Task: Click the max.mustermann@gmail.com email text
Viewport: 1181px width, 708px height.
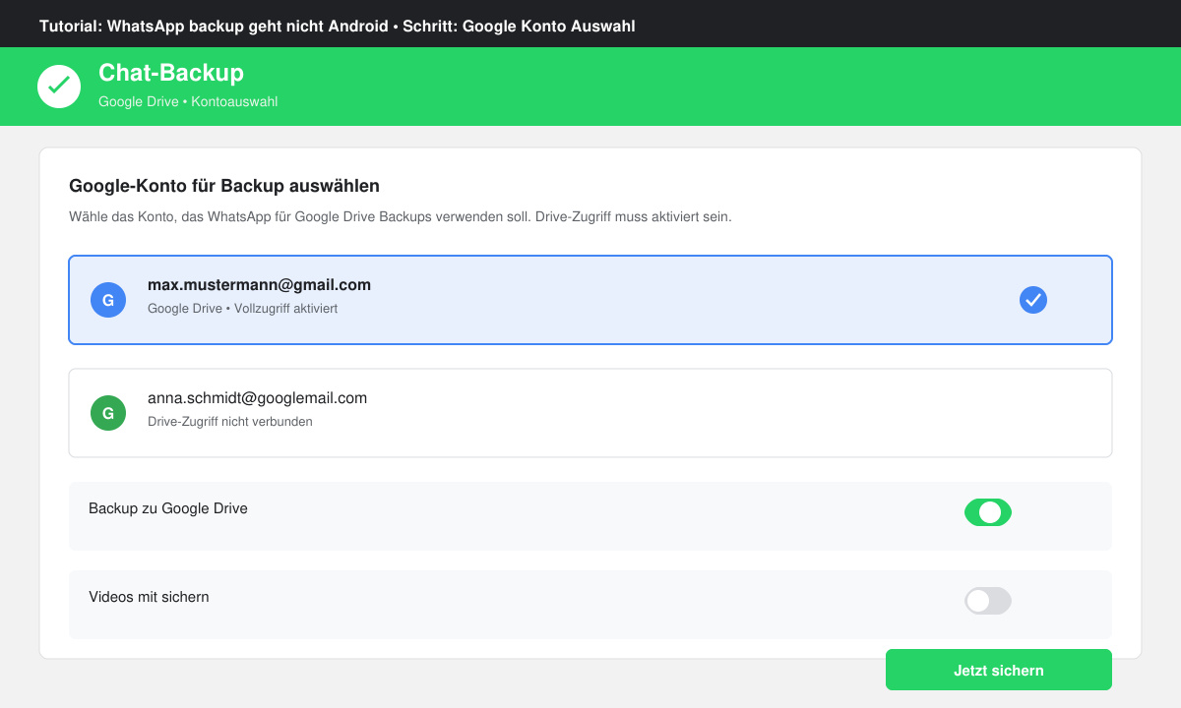Action: tap(259, 285)
